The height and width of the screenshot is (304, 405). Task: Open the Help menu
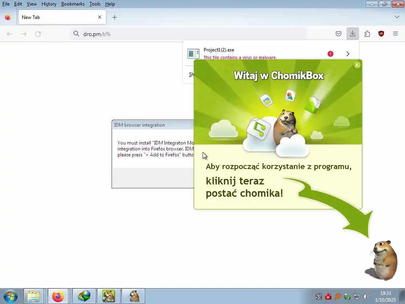(110, 4)
